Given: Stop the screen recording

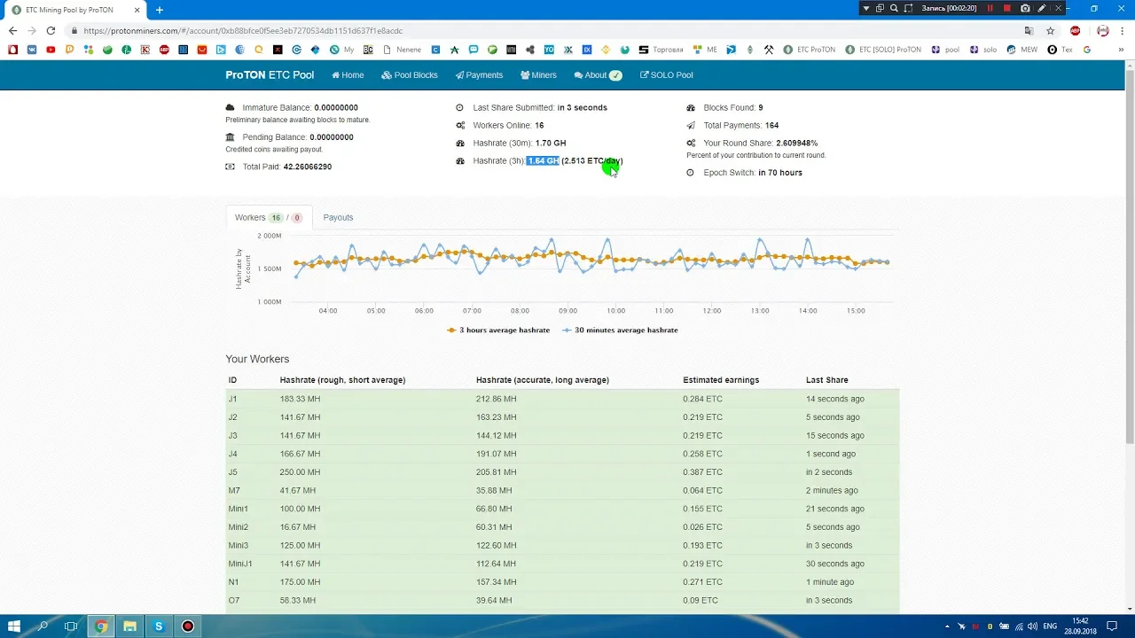Looking at the screenshot, I should [1006, 8].
